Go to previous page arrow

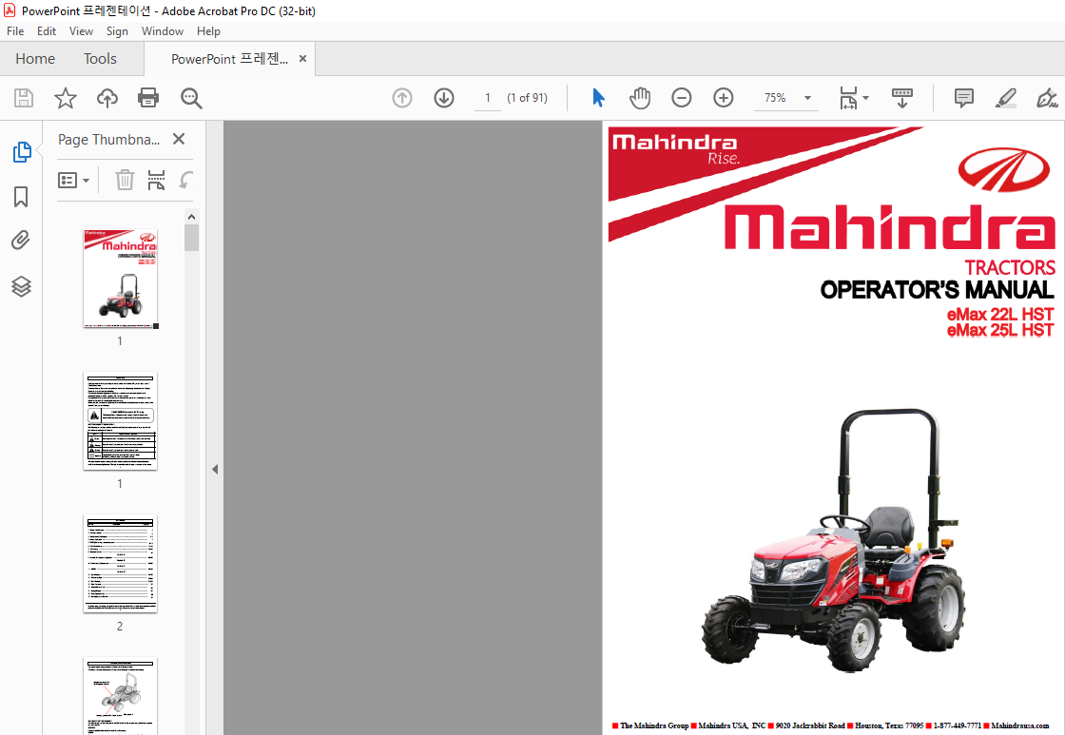pos(402,98)
